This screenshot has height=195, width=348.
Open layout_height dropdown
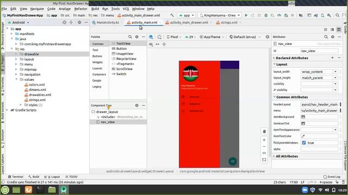tap(335, 78)
